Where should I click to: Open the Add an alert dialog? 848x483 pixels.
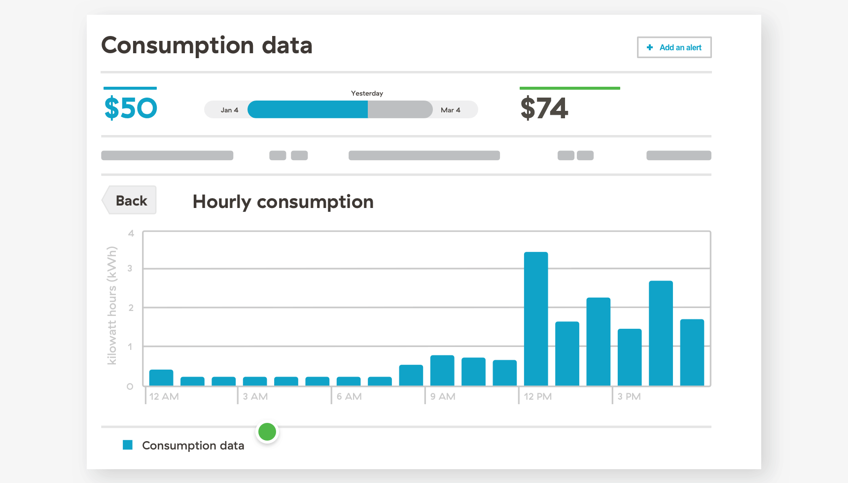coord(674,47)
